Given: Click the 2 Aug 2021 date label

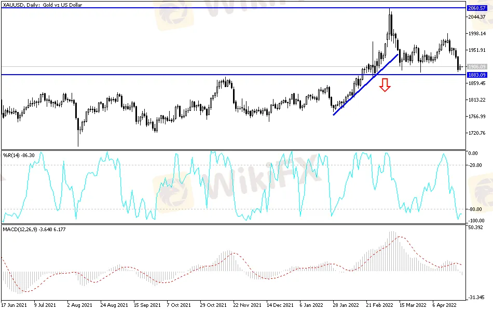Looking at the screenshot, I should (79, 305).
